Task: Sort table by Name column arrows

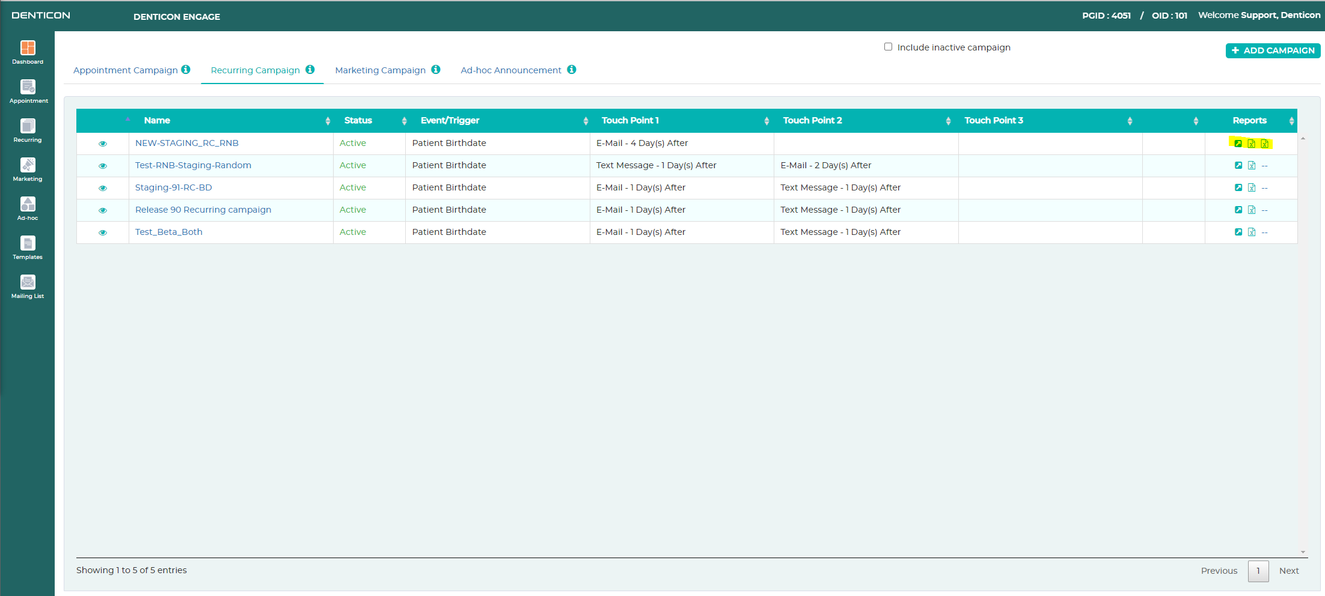Action: tap(328, 121)
